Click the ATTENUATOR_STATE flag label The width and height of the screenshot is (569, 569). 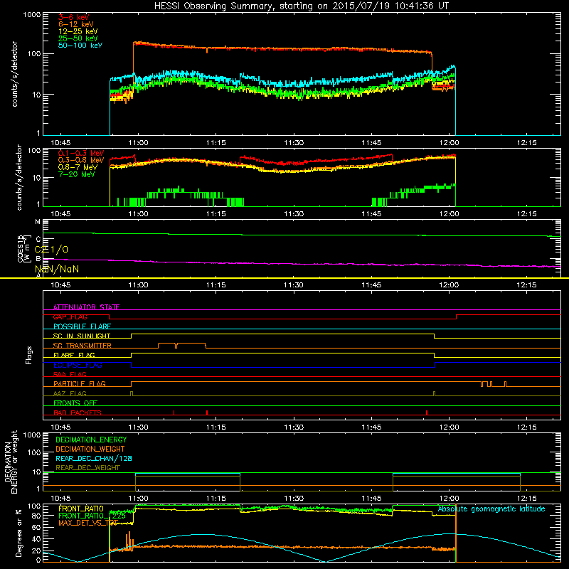coord(86,307)
